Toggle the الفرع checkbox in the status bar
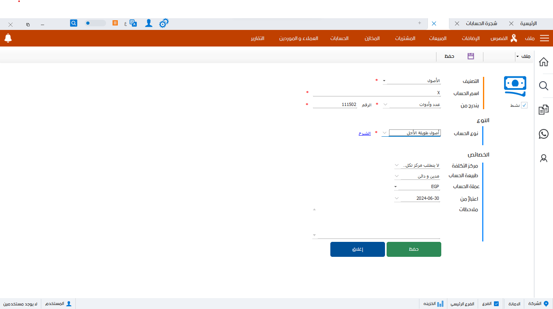 496,303
